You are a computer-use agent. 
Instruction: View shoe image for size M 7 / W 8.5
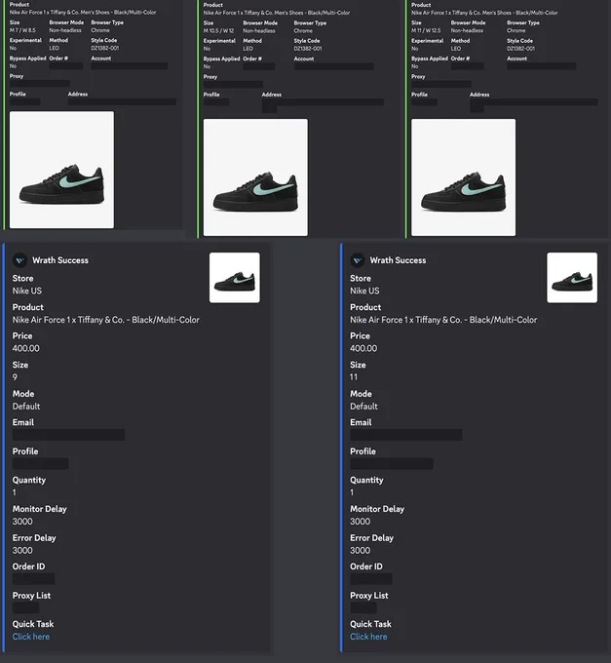(61, 170)
